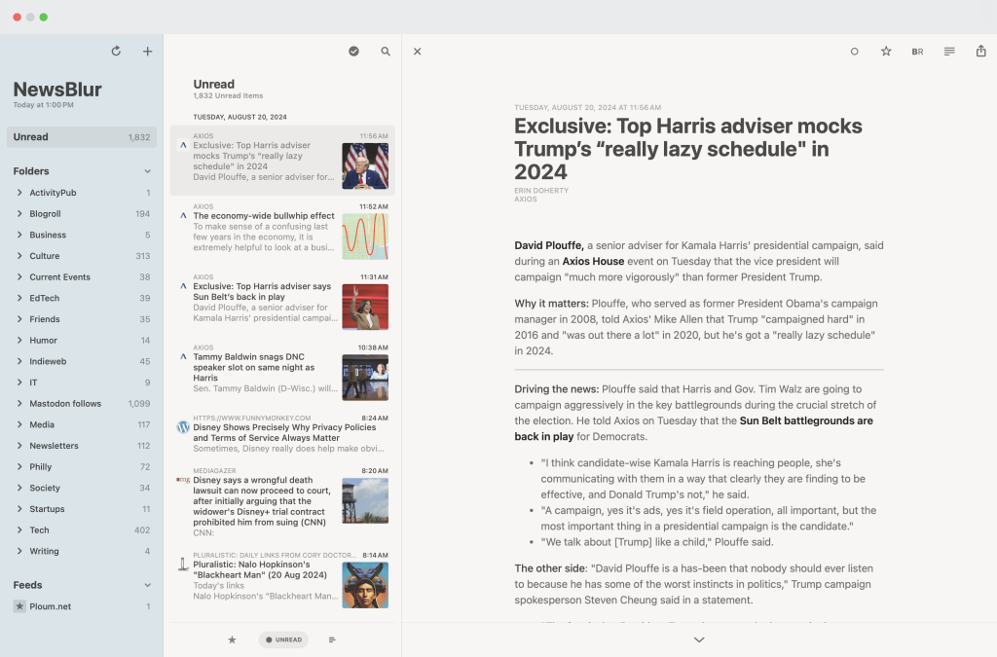Add a new feed with plus icon
This screenshot has height=657, width=997.
(147, 52)
